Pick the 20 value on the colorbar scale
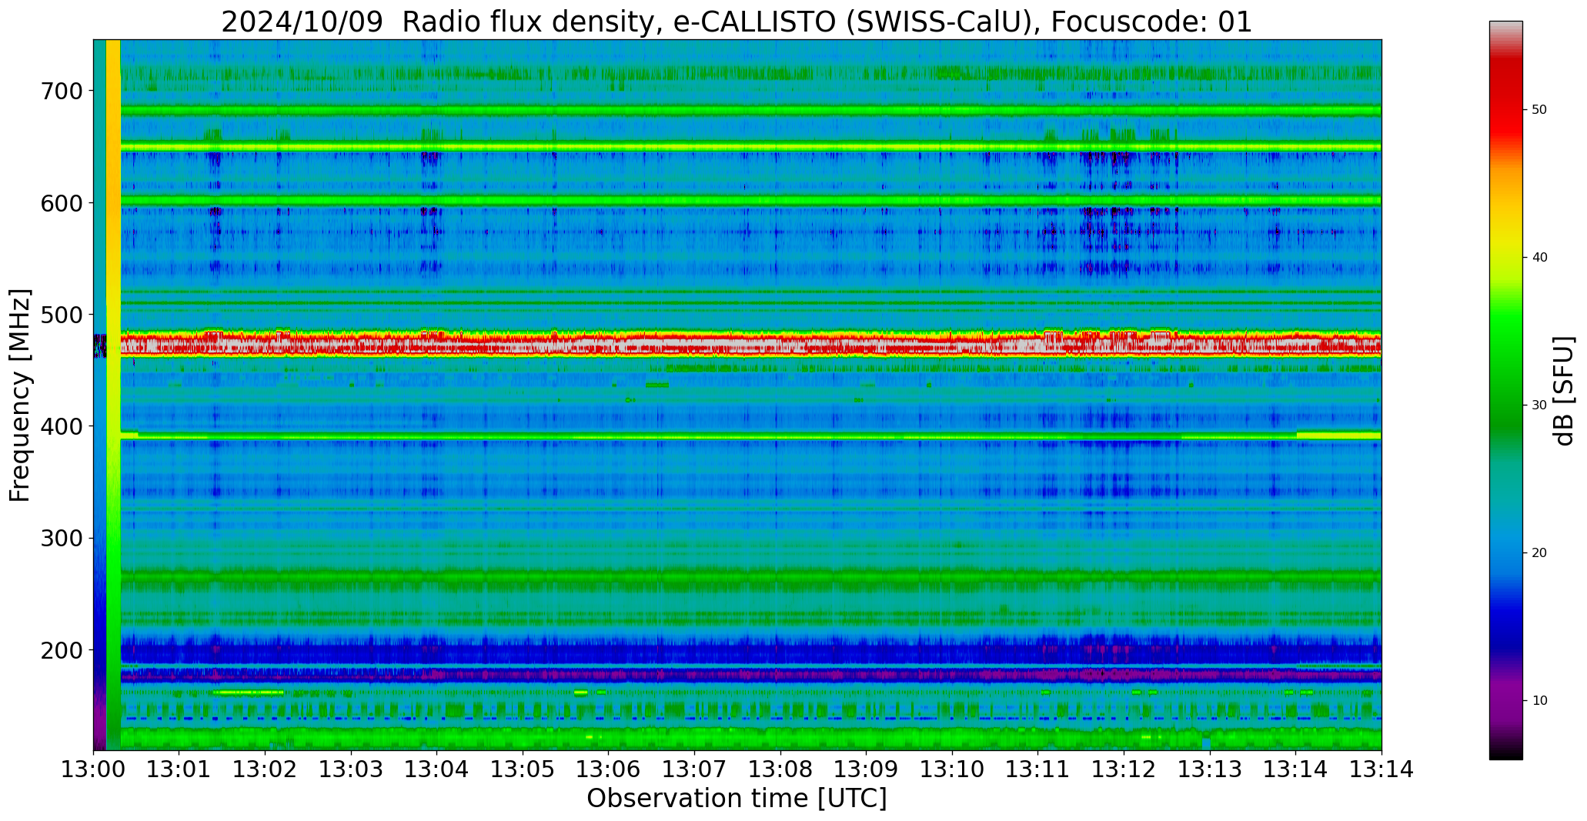The image size is (1587, 821). click(1539, 553)
